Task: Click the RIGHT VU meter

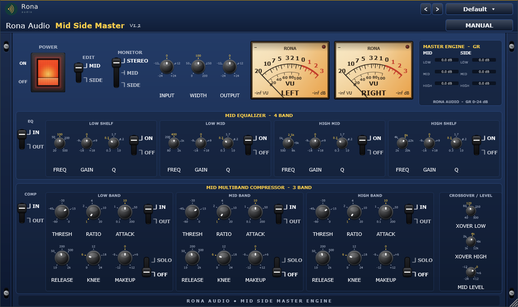Action: pyautogui.click(x=374, y=70)
